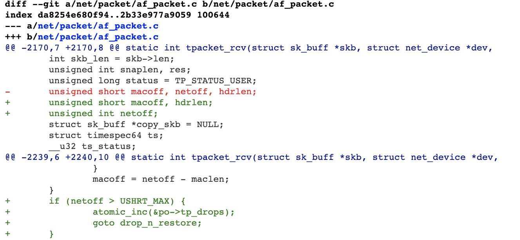
Task: Click the added 'if (netoff > USHRT_MAX) {' line
Action: pos(117,201)
